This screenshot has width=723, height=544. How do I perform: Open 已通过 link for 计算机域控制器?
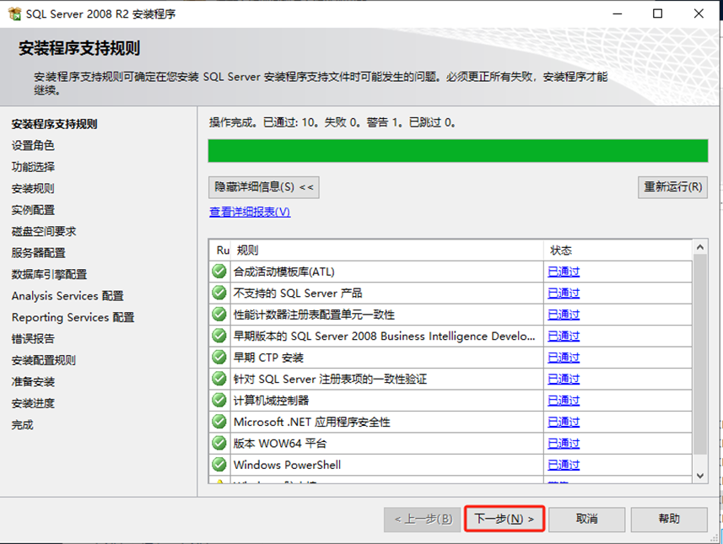click(x=564, y=400)
